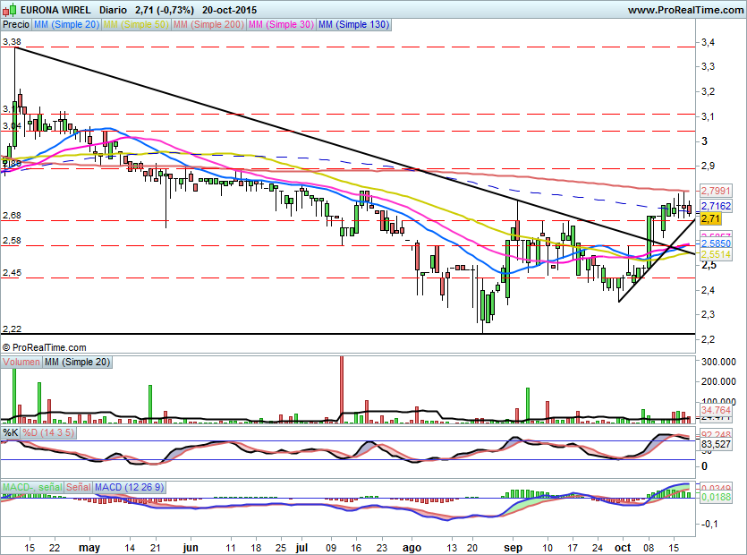747x555 pixels.
Task: Click the oct label on time axis
Action: click(x=623, y=547)
